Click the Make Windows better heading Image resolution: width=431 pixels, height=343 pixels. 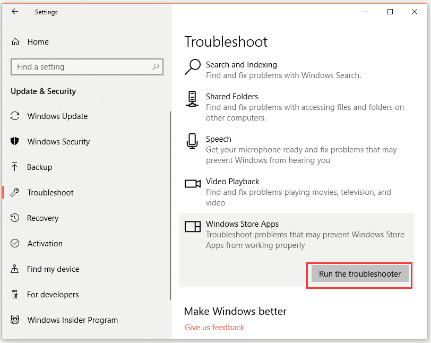pyautogui.click(x=235, y=311)
